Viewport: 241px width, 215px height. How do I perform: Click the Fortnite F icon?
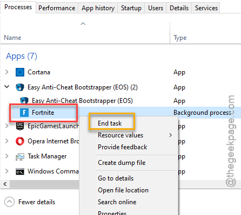click(x=24, y=113)
